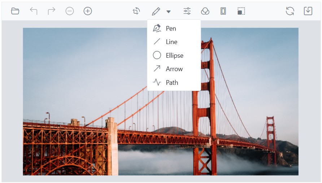Choose Ellipse from the draw menu
The width and height of the screenshot is (322, 183).
[x=174, y=55]
